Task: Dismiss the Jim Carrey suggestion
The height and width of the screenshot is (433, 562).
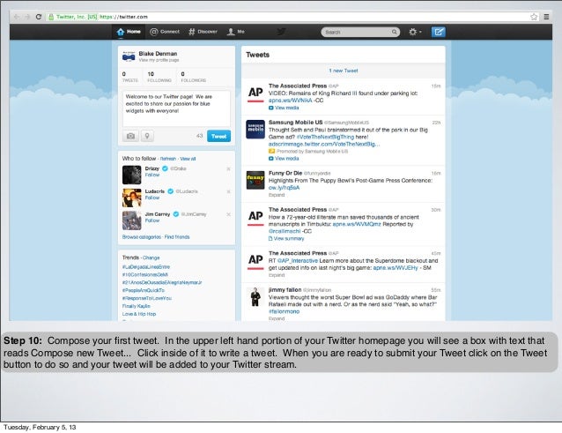Action: pyautogui.click(x=228, y=214)
